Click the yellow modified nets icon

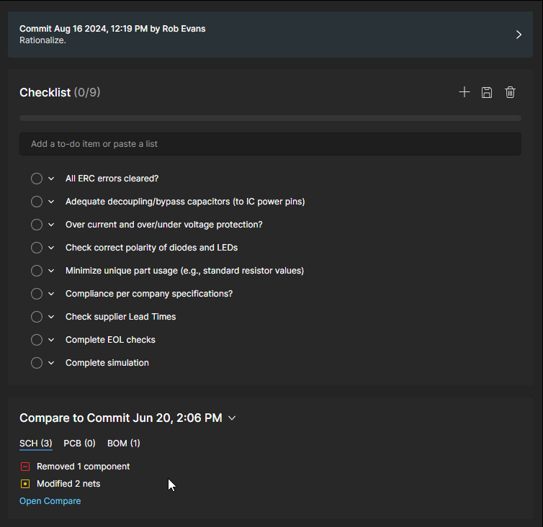pos(25,484)
